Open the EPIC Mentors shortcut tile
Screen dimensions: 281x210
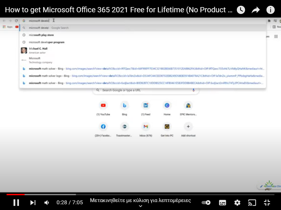[x=188, y=108]
